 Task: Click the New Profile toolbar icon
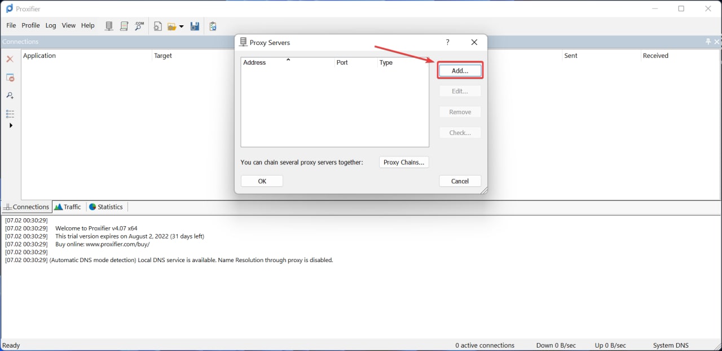click(158, 26)
